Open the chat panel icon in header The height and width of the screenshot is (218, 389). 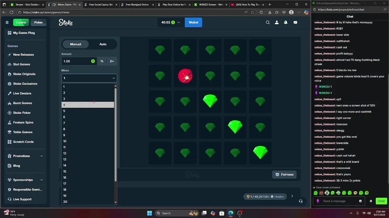[295, 22]
